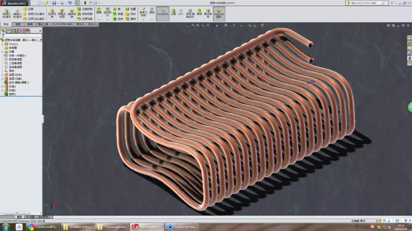Select the Shell tool icon
412x231 pixels.
(x=115, y=19)
